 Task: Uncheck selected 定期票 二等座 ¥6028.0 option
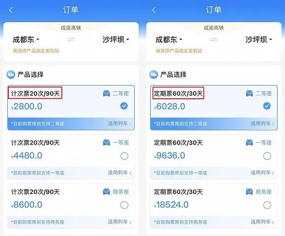point(267,106)
